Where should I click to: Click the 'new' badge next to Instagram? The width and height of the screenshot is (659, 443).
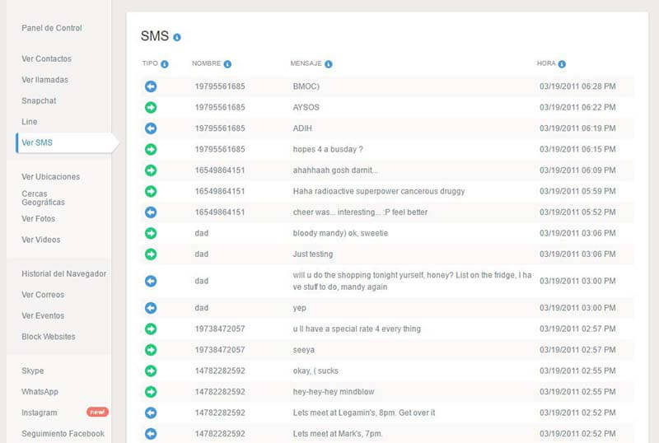click(x=97, y=412)
